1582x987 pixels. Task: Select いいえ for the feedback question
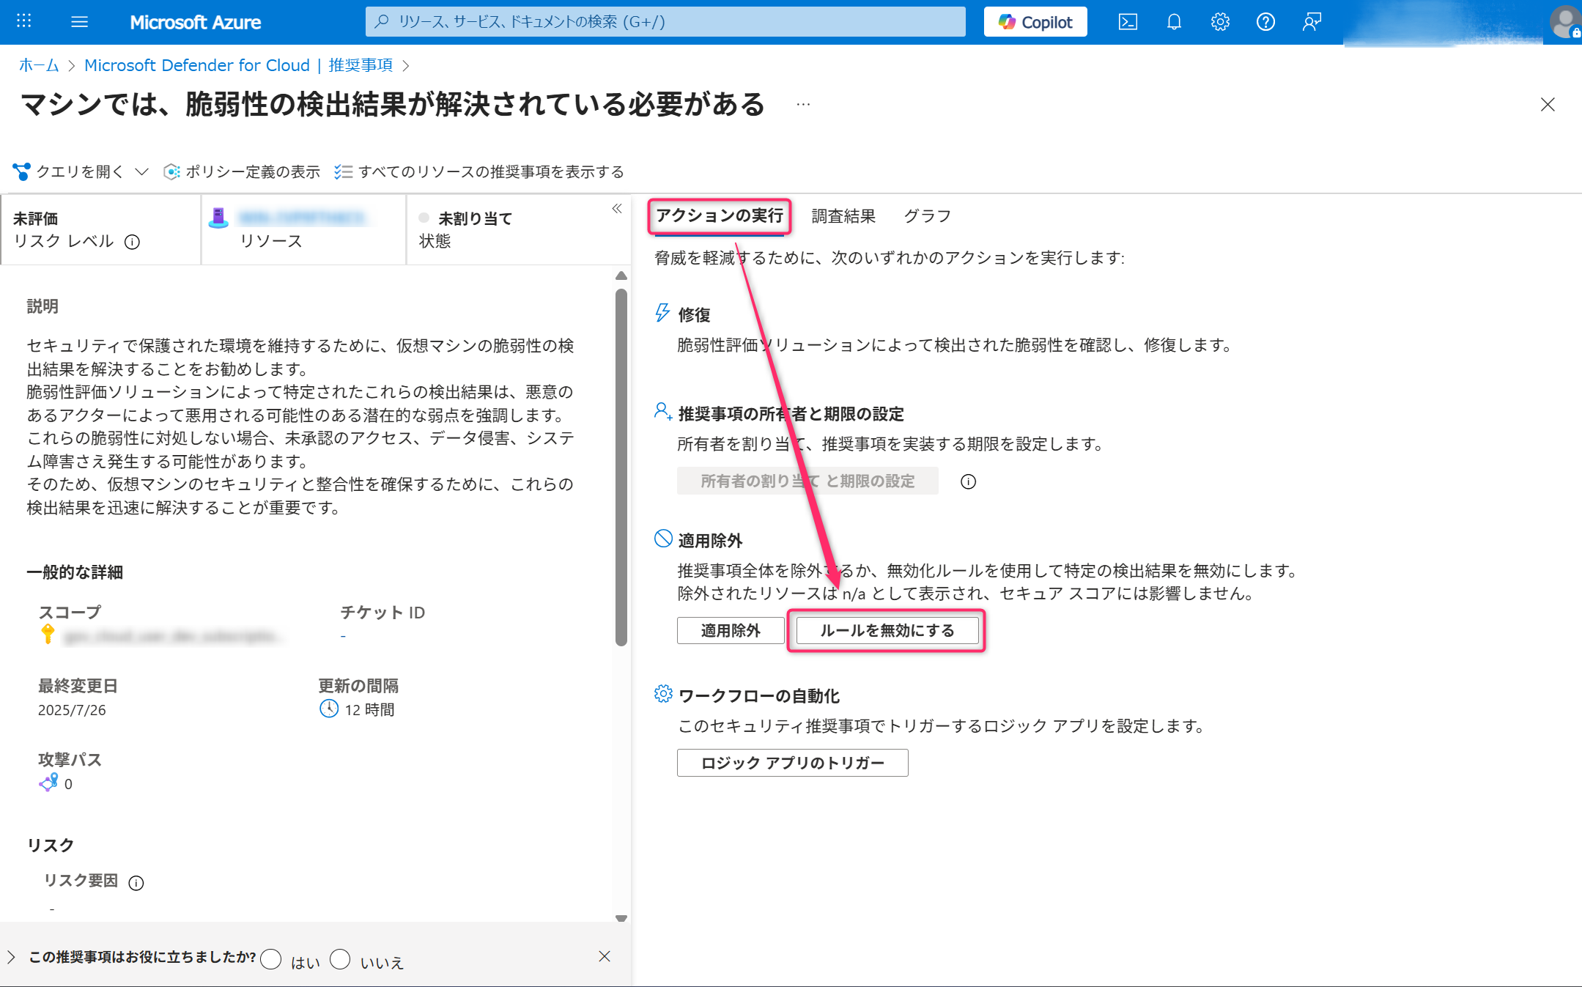click(340, 959)
